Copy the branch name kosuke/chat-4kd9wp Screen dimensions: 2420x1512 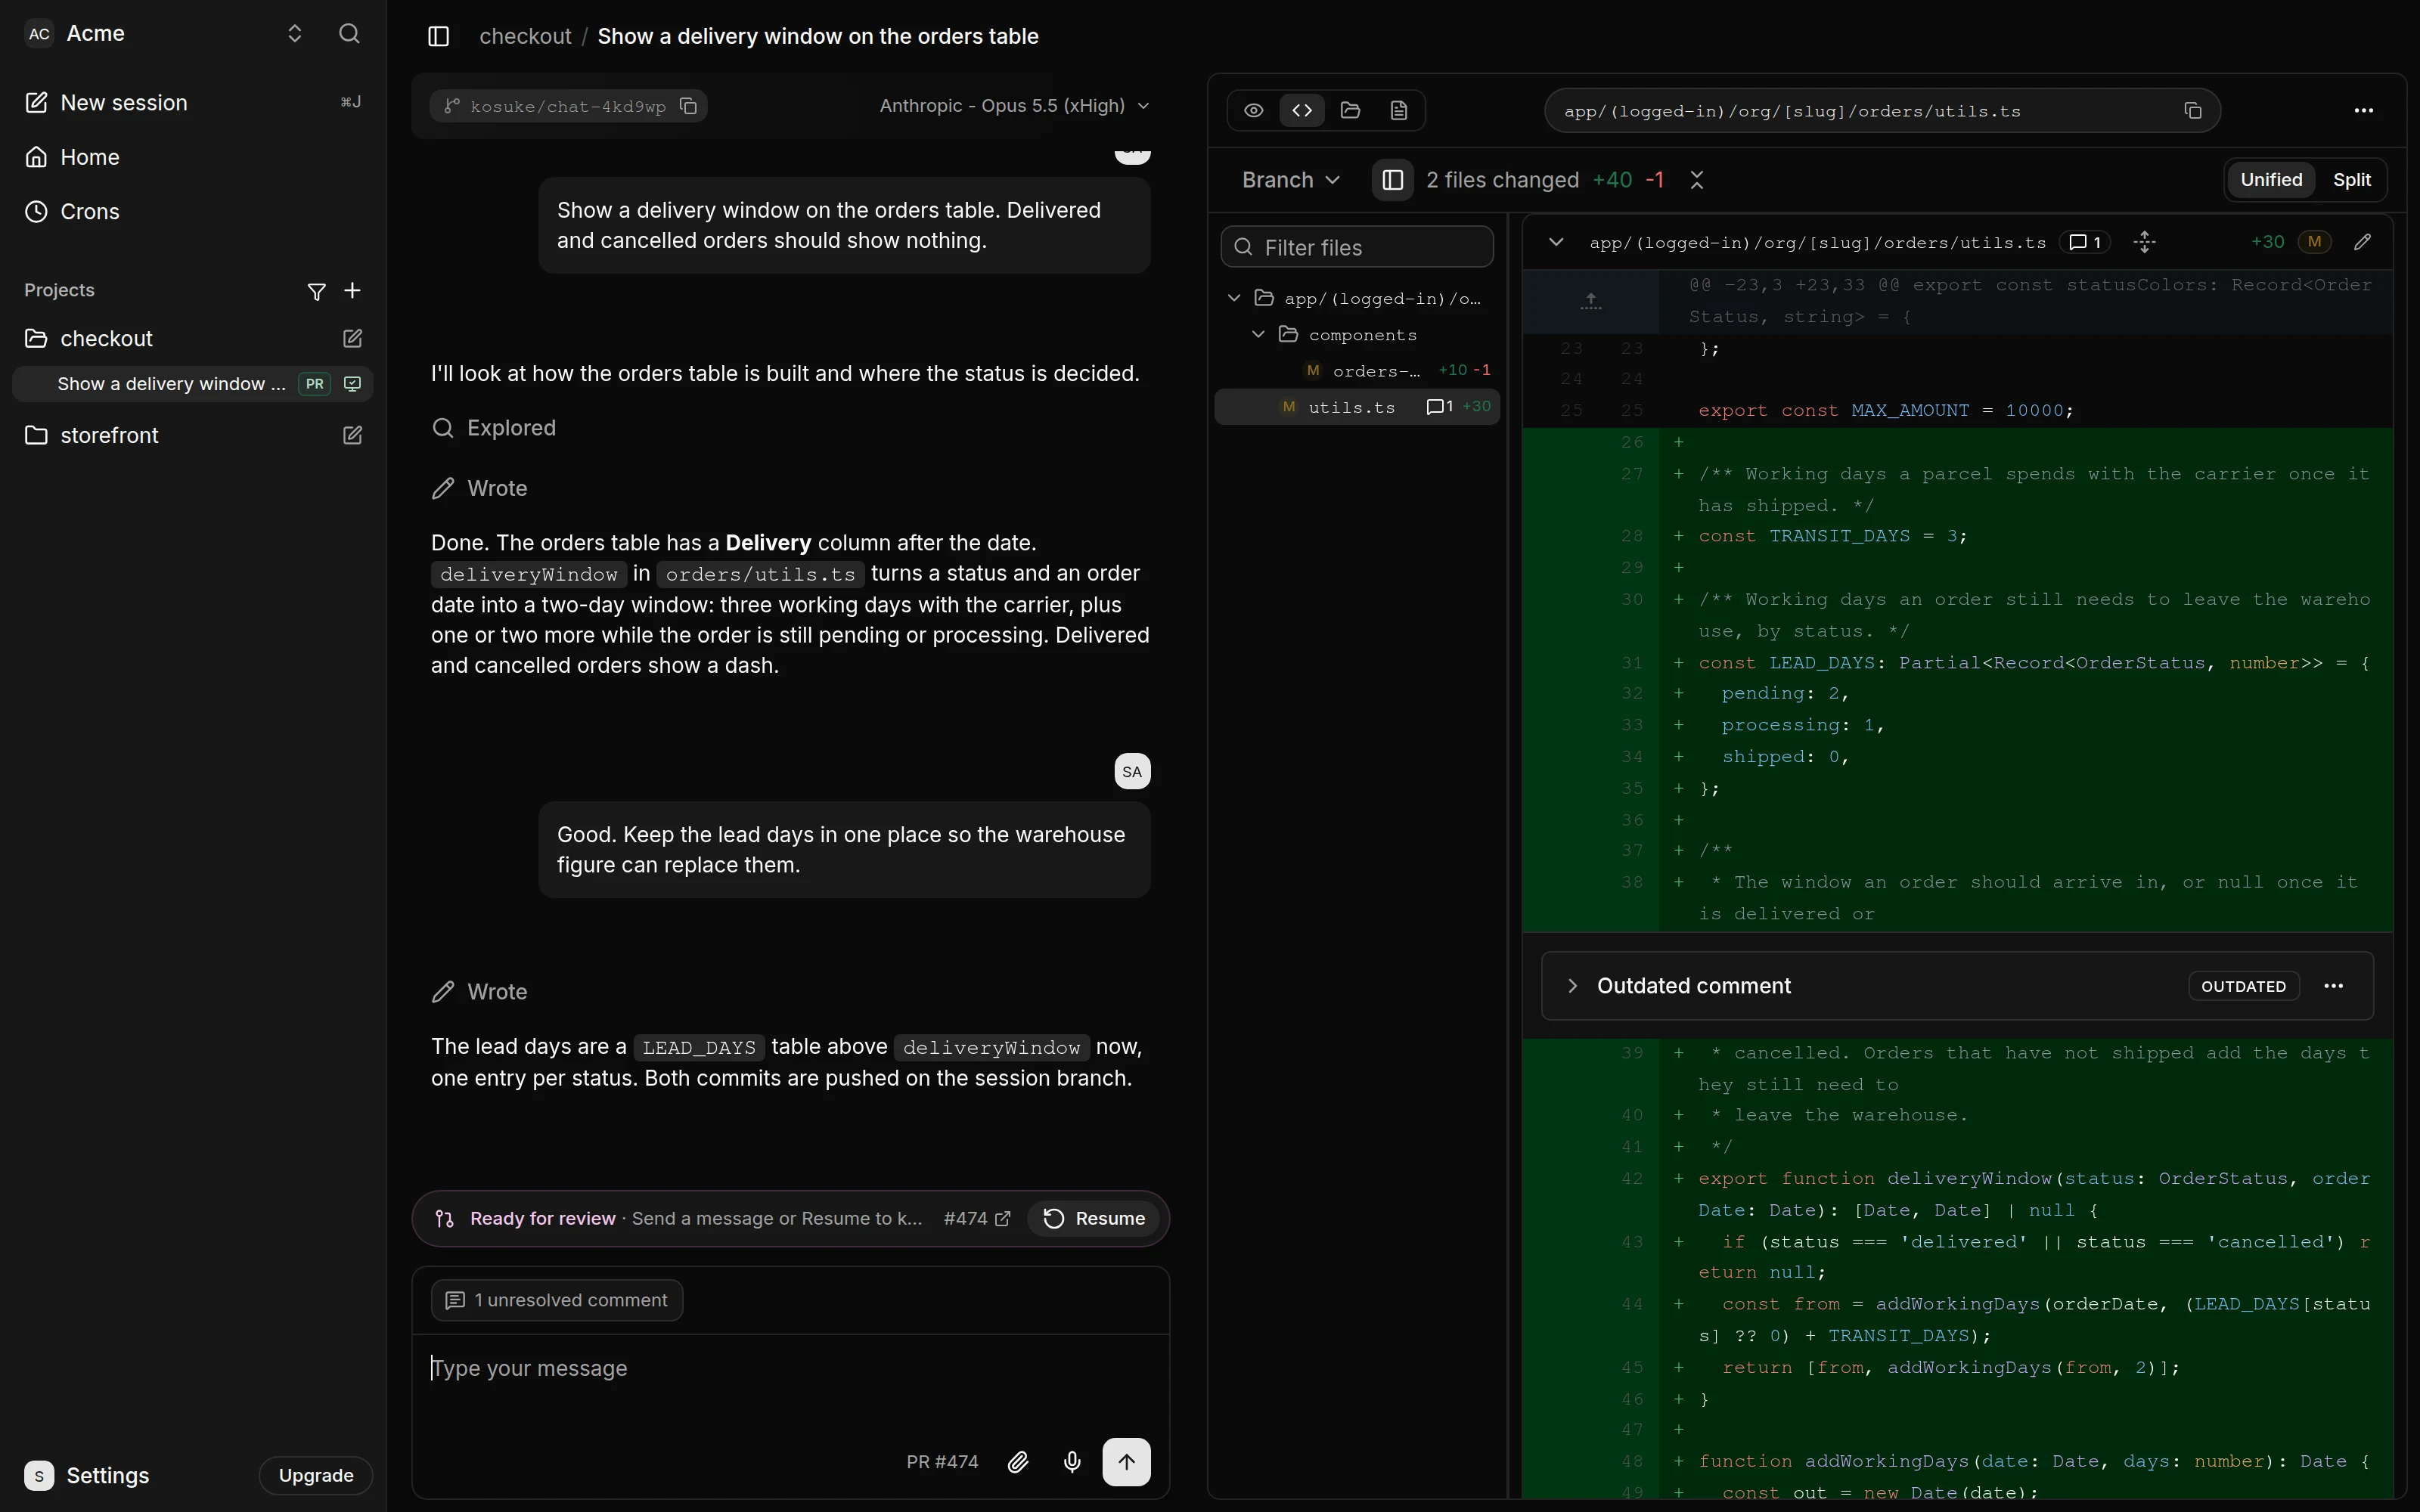click(x=688, y=106)
